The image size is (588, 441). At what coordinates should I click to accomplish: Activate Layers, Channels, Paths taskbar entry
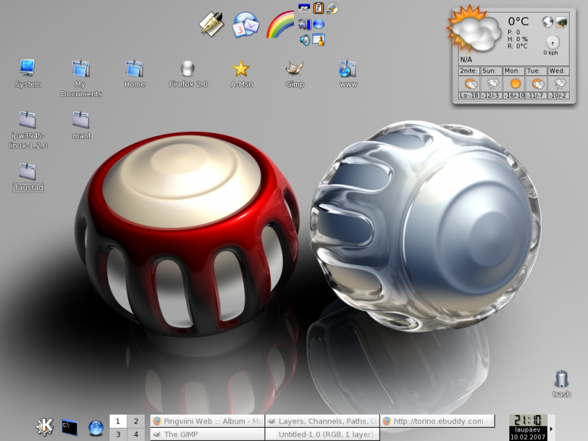(x=323, y=421)
